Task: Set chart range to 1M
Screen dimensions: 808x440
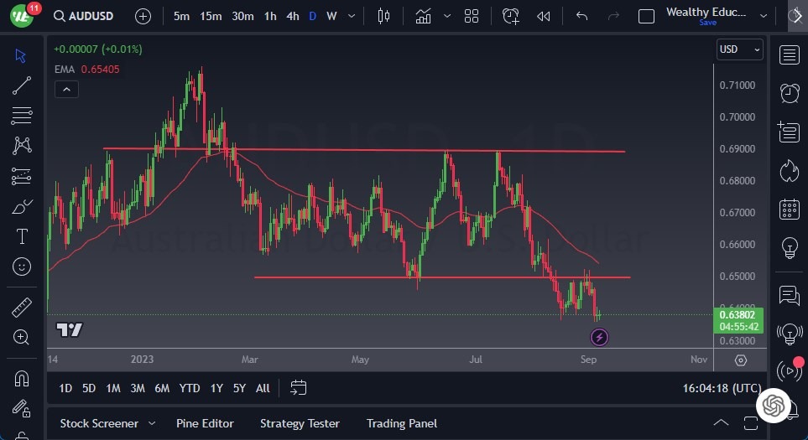Action: point(113,389)
